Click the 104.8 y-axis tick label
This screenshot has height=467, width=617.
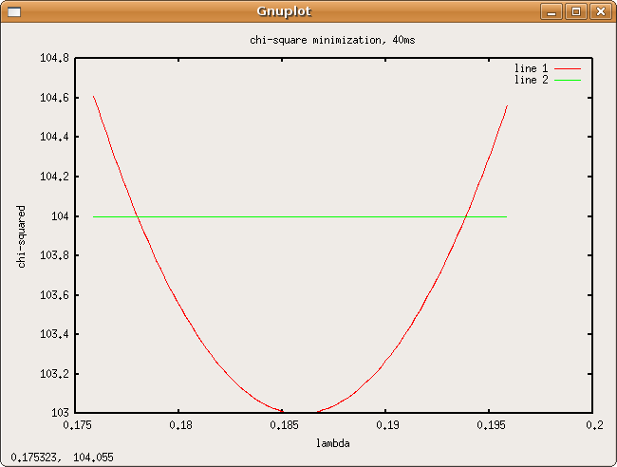(x=54, y=58)
